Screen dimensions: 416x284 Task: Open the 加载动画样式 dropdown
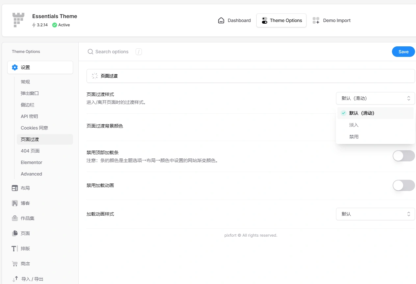(375, 214)
